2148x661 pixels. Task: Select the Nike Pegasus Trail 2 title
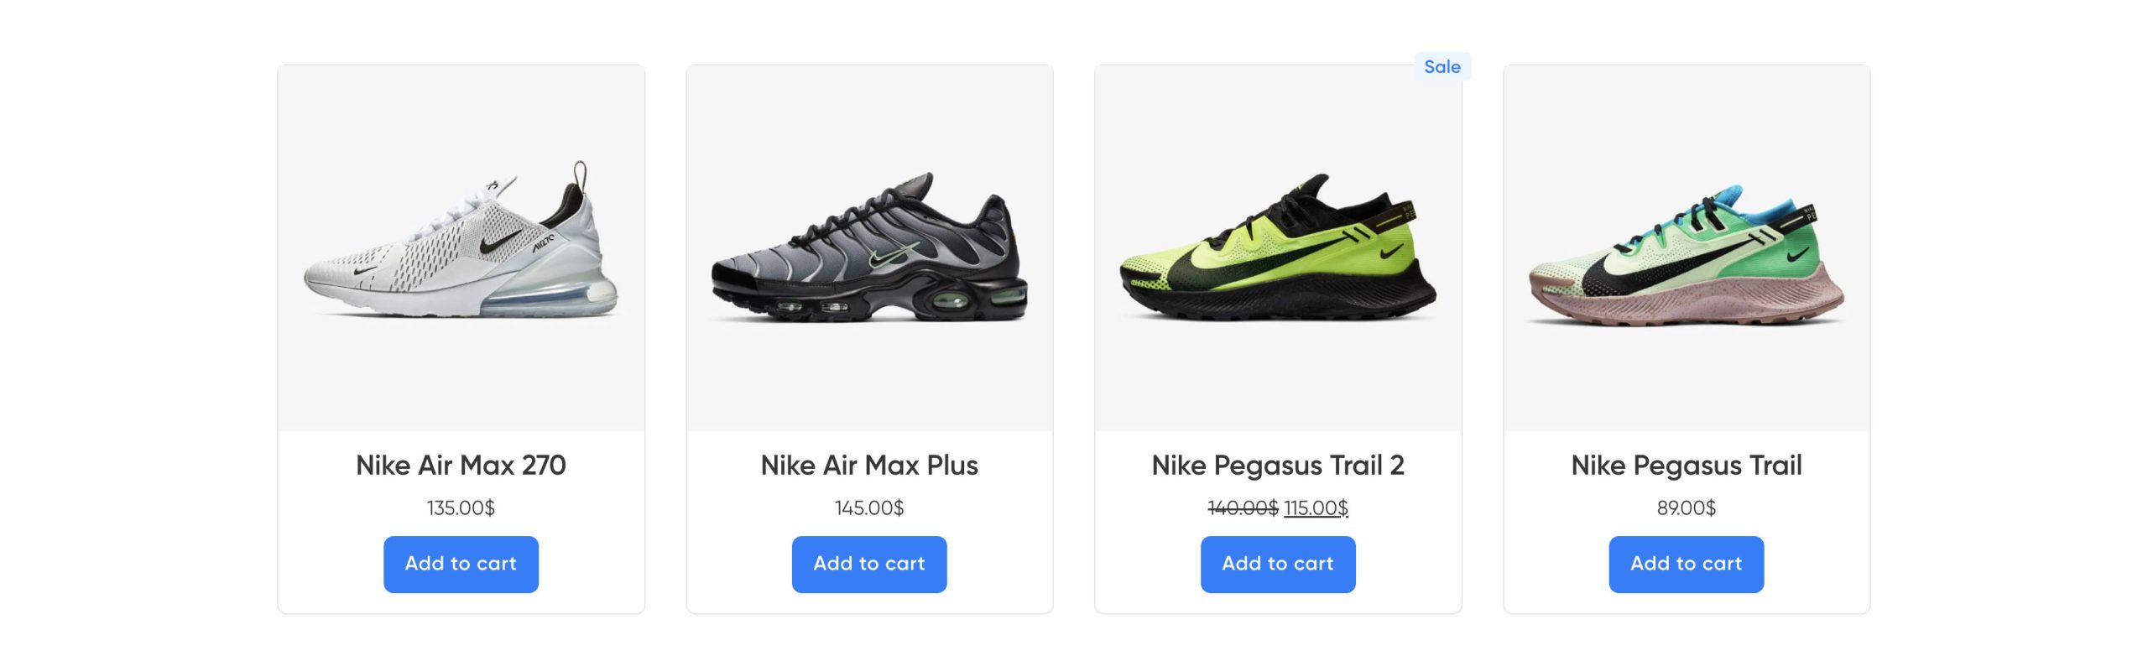coord(1277,465)
